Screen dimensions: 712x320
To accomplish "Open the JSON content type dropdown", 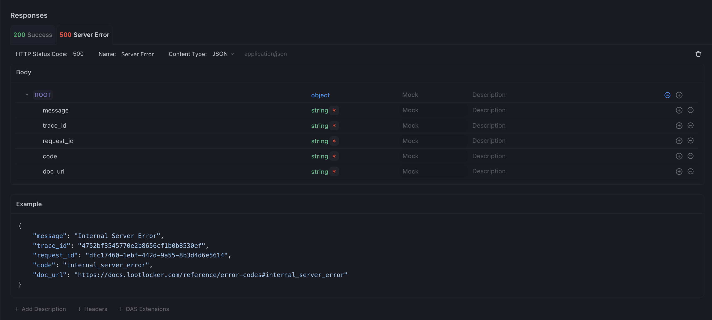I will point(223,54).
